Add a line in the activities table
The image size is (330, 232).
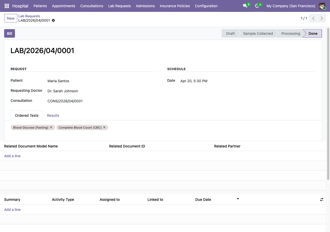(12, 210)
